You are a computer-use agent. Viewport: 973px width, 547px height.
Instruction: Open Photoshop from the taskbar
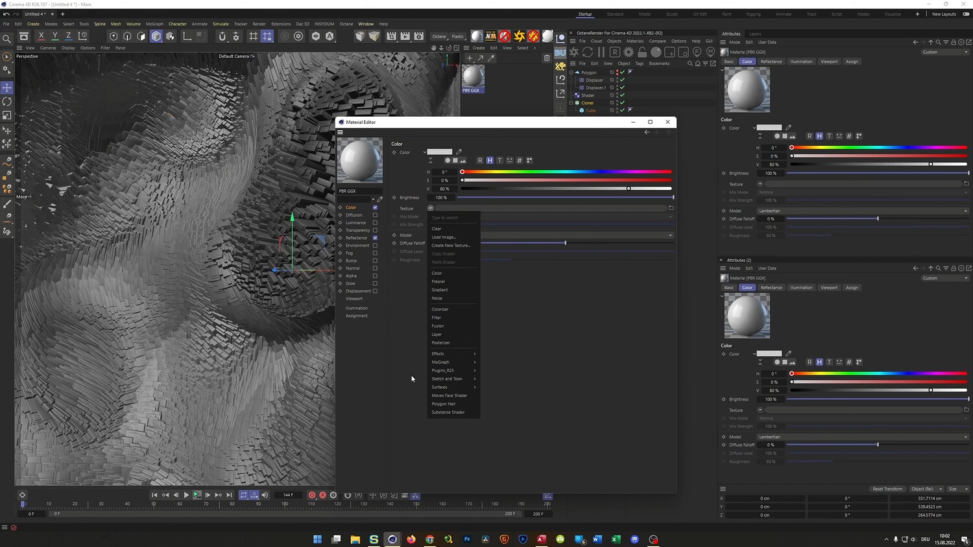(x=467, y=539)
